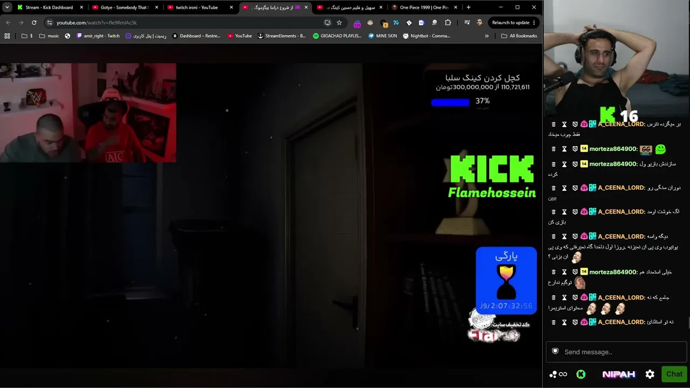Open the $ bookmarks folder
Screen dimensions: 690x388
(27, 36)
